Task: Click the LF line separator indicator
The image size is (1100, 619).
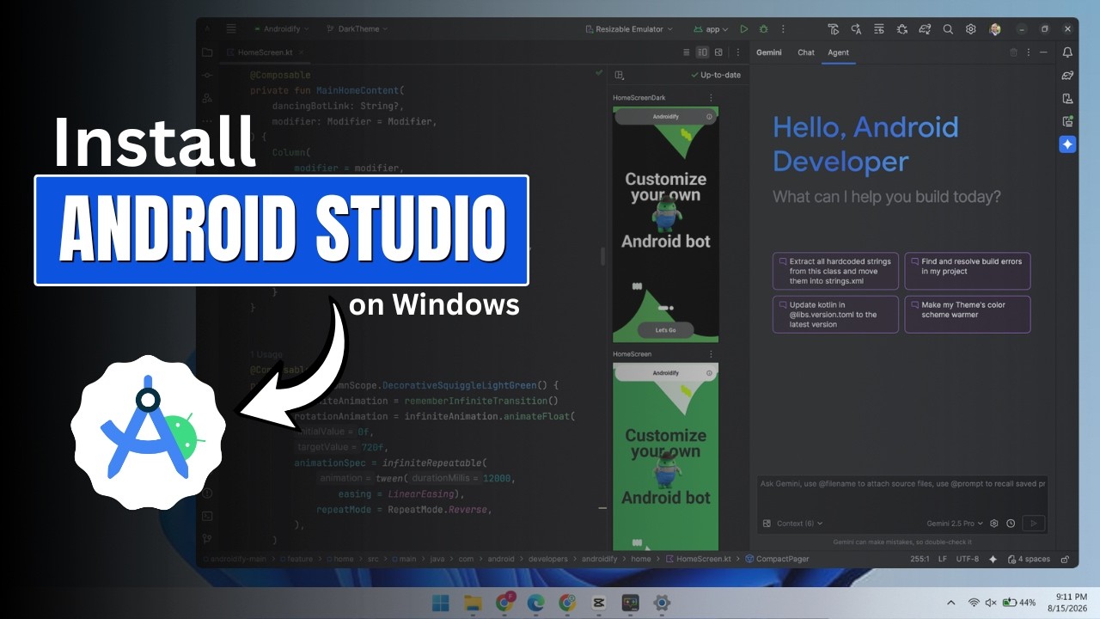Action: pos(943,559)
